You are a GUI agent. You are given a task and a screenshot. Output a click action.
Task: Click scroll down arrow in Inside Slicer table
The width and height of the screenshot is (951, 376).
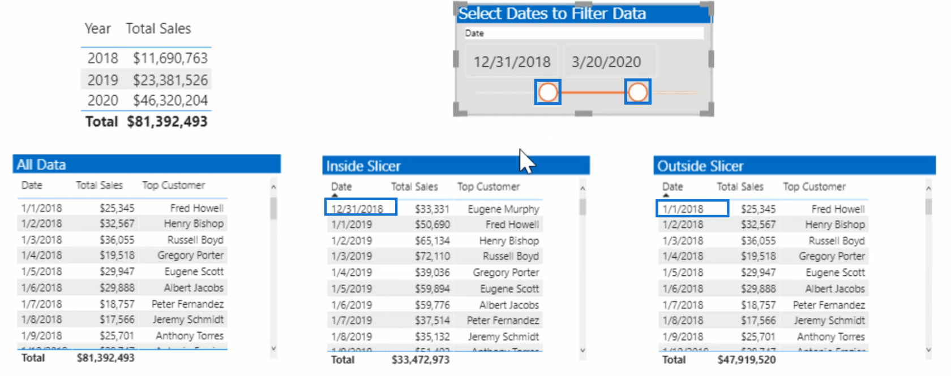tap(582, 351)
